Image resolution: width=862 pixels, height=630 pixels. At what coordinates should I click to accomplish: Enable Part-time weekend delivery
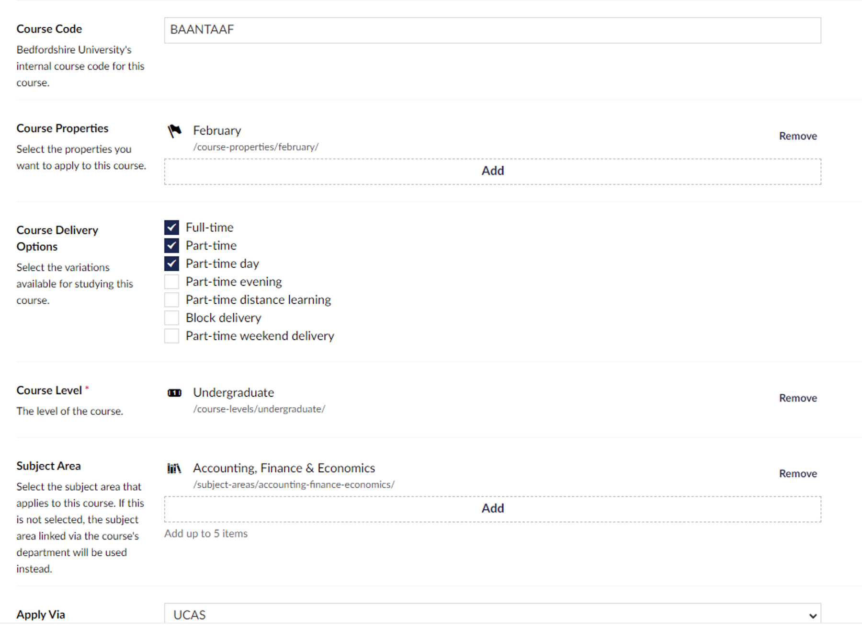click(x=171, y=335)
